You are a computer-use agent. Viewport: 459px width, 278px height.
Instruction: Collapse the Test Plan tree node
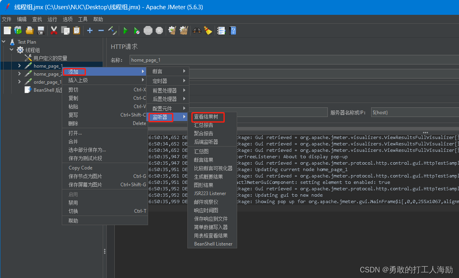pyautogui.click(x=4, y=42)
